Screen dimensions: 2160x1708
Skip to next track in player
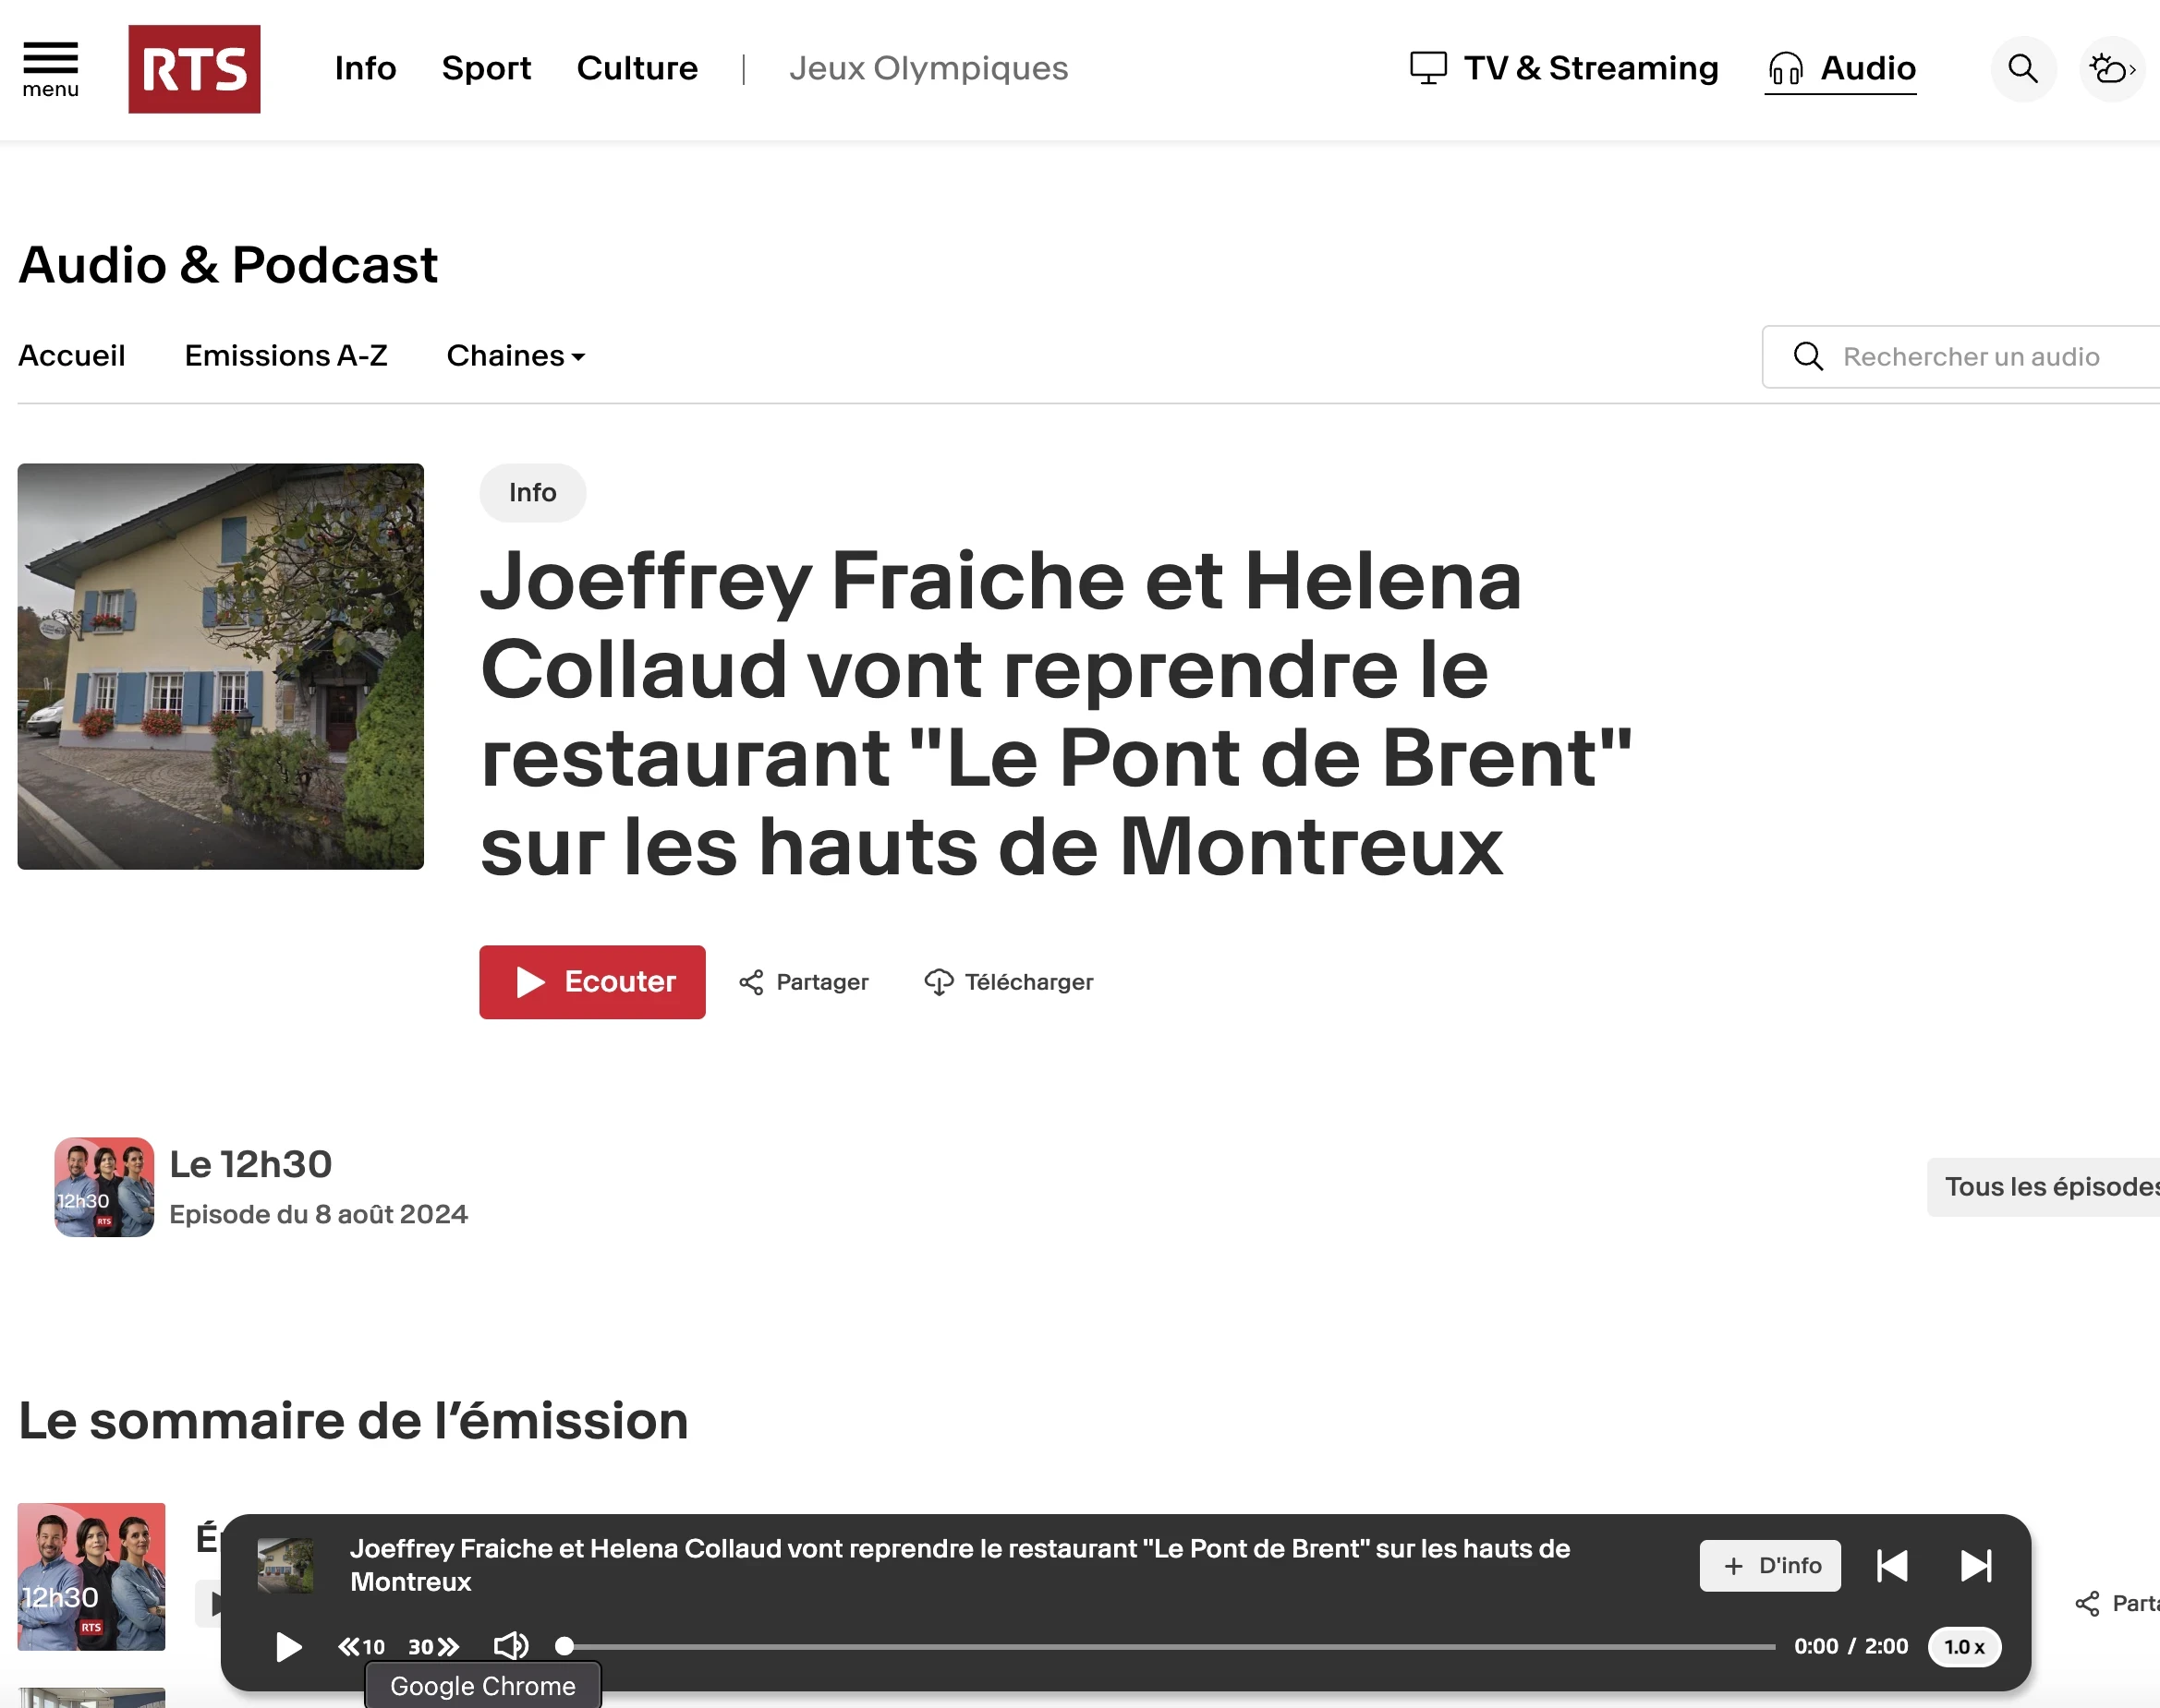[1975, 1565]
